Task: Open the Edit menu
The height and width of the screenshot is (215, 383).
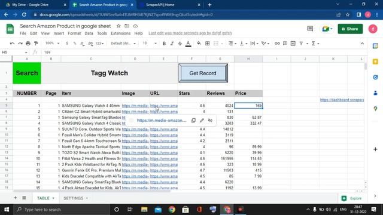Action: pos(34,33)
